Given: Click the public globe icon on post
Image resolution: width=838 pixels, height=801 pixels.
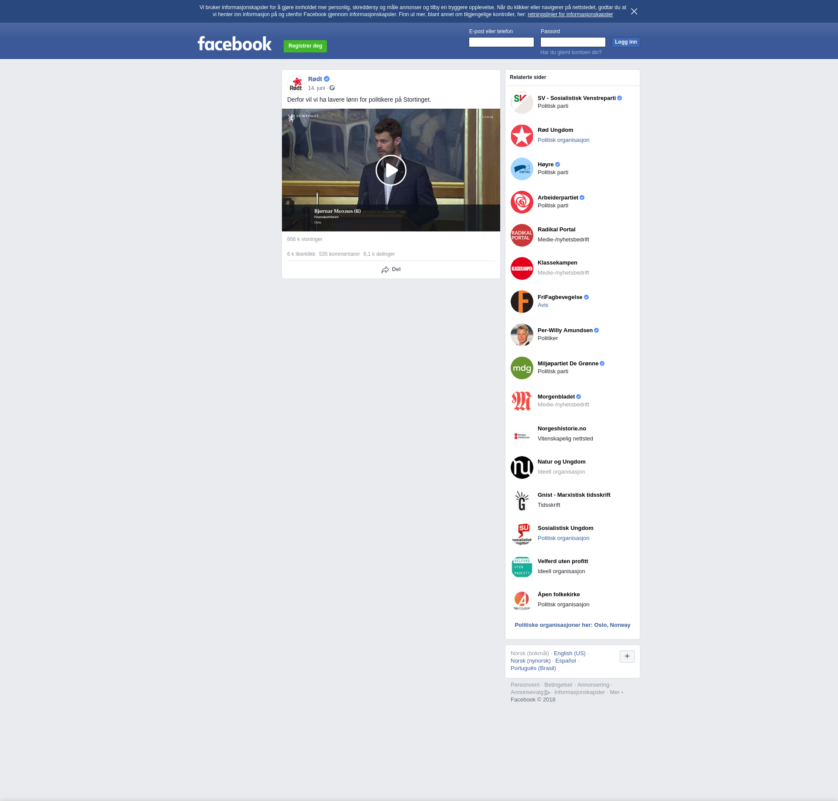Looking at the screenshot, I should [332, 88].
